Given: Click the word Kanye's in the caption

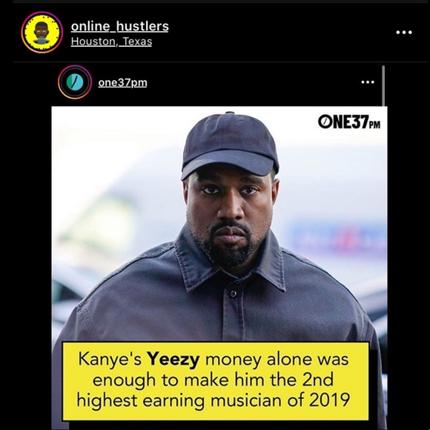Looking at the screenshot, I should coord(110,360).
